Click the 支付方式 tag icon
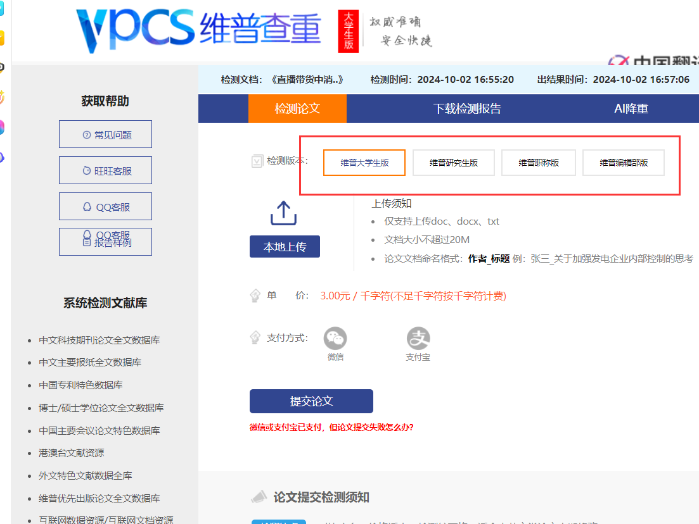The image size is (699, 524). point(255,337)
